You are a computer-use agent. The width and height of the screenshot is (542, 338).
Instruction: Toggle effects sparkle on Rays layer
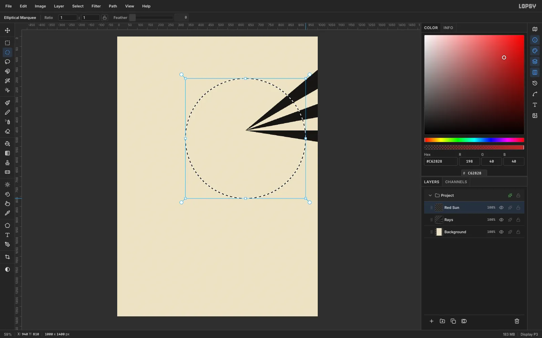[510, 220]
